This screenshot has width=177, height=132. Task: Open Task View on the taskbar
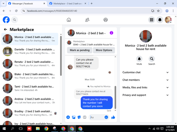pos(21,128)
